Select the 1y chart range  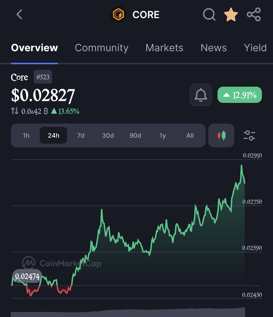click(163, 136)
